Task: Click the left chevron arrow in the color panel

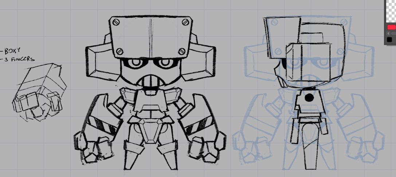Action: coord(388,33)
